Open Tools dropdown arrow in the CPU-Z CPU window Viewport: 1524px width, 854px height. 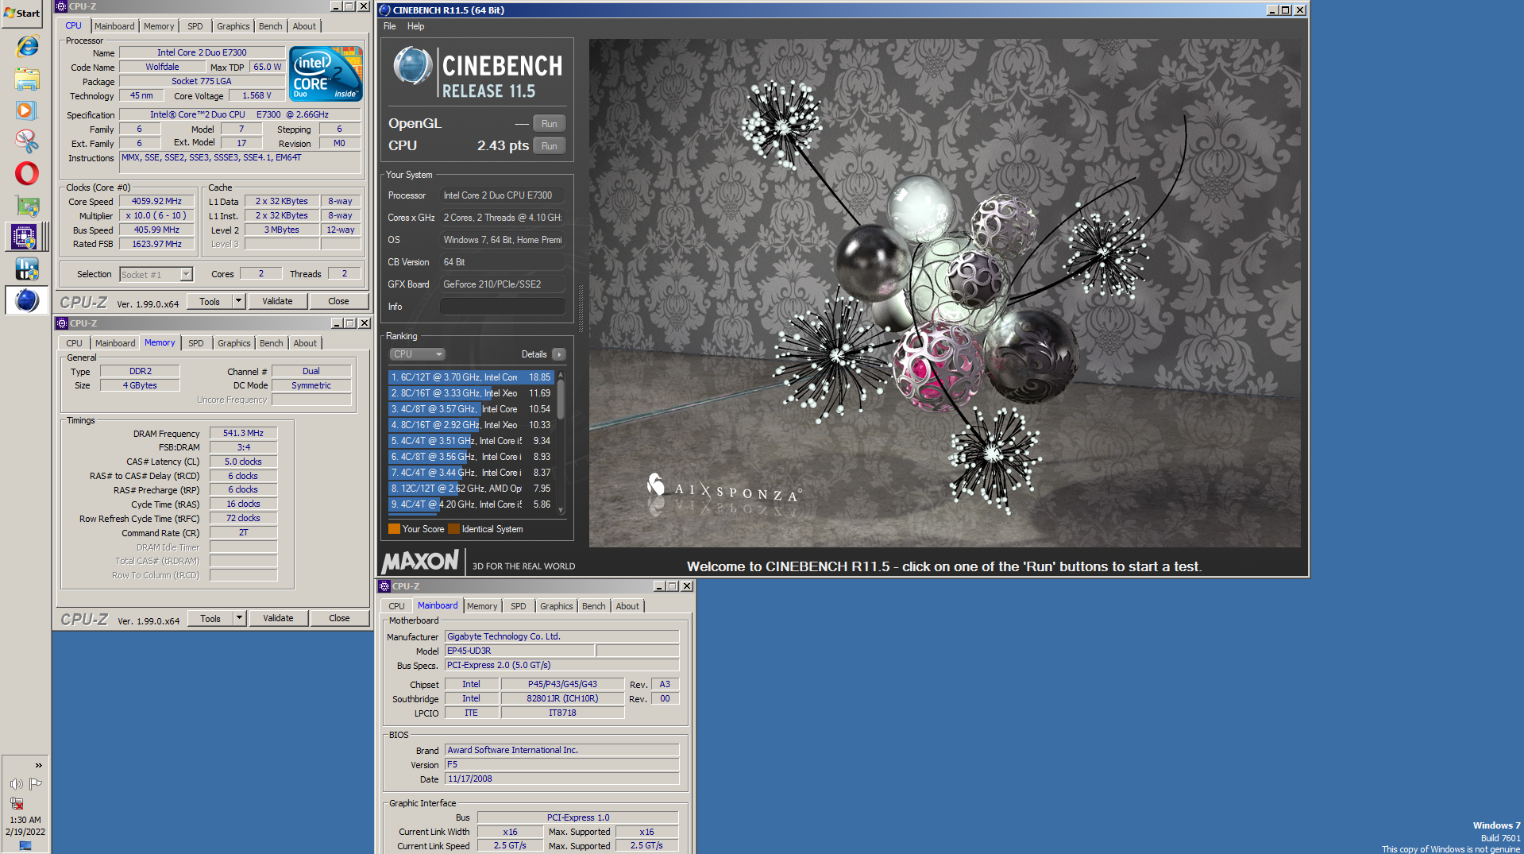click(x=238, y=301)
